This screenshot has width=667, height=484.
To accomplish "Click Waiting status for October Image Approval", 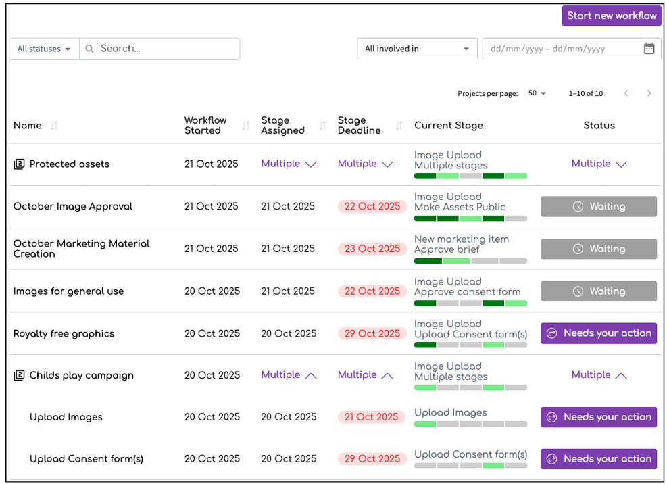I will [598, 207].
